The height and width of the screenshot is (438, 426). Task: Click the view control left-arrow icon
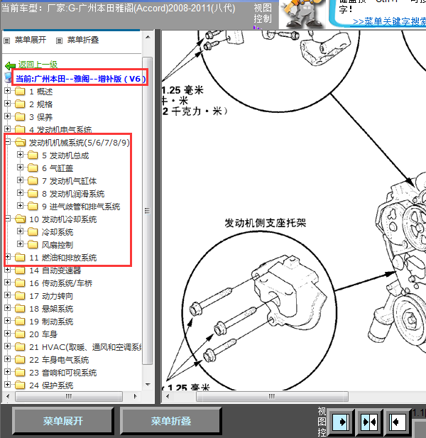pyautogui.click(x=397, y=422)
